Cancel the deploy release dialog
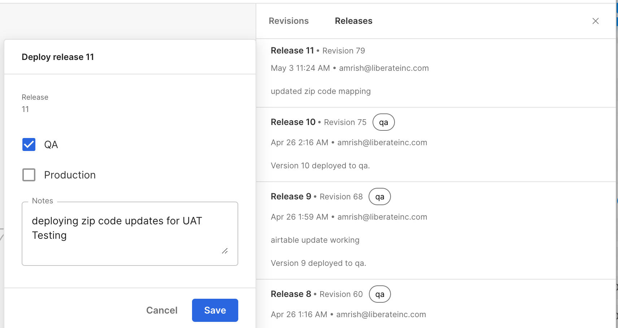The image size is (618, 328). pos(162,310)
